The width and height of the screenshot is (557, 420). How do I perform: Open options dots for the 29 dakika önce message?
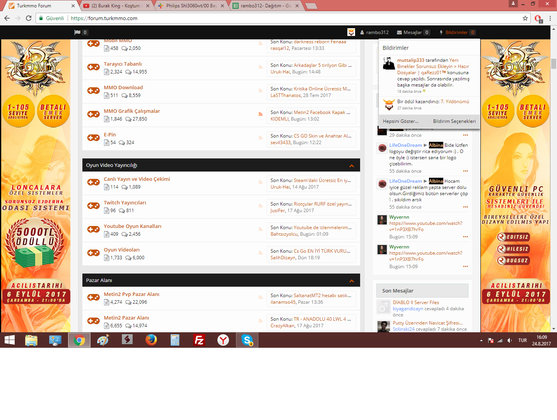tap(465, 135)
